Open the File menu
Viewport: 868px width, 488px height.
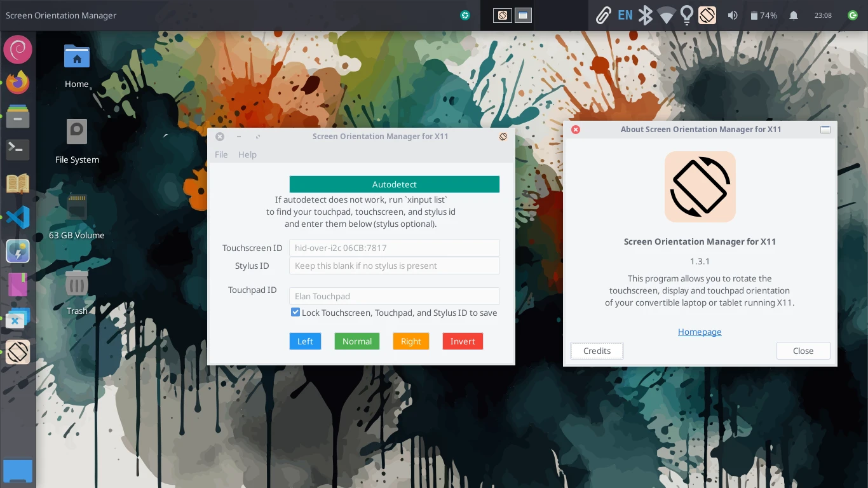(x=221, y=154)
